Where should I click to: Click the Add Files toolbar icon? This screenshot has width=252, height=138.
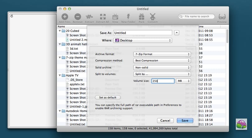(65, 16)
